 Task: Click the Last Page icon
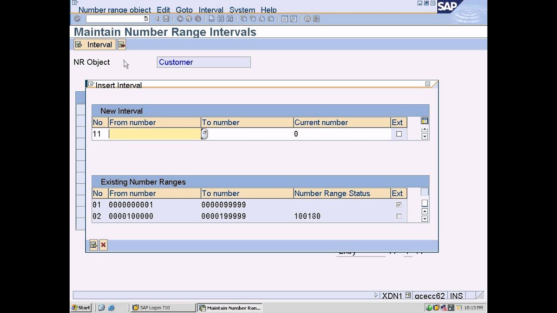[271, 19]
